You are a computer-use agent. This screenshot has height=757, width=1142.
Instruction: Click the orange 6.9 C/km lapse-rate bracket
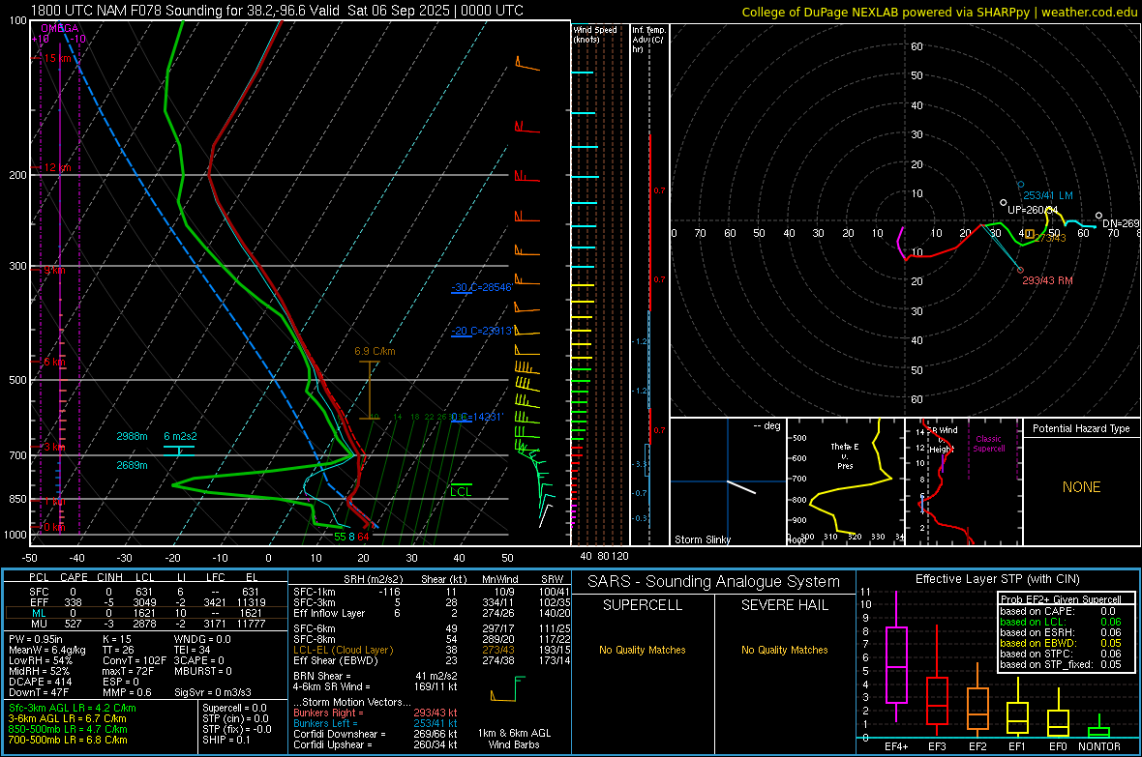(370, 390)
